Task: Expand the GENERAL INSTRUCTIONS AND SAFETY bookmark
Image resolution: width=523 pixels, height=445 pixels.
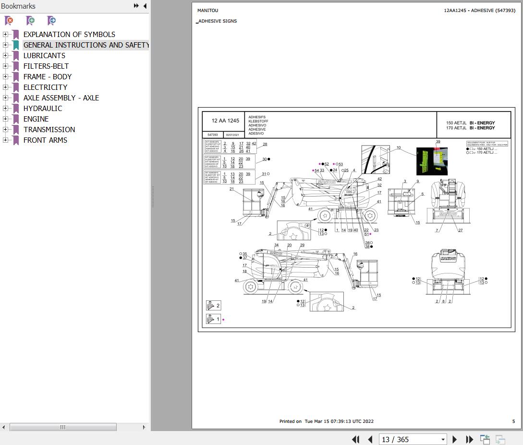Action: (5, 45)
